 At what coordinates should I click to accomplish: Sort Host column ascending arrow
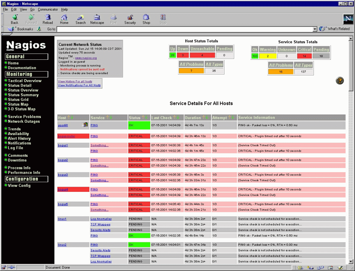point(69,118)
